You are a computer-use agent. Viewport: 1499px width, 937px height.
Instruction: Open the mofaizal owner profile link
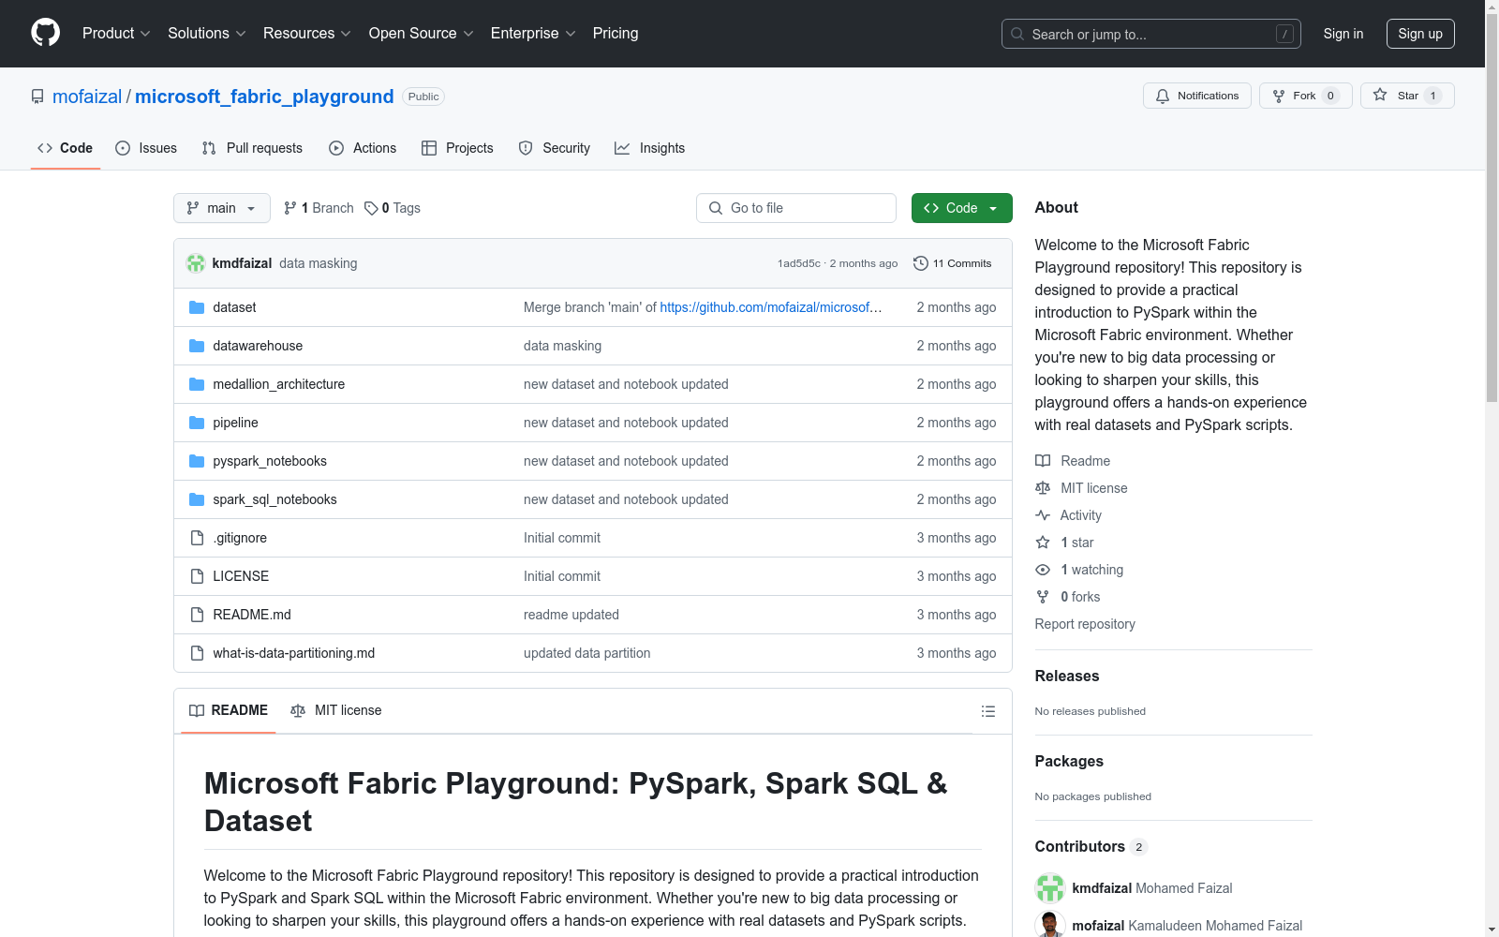[x=87, y=97]
